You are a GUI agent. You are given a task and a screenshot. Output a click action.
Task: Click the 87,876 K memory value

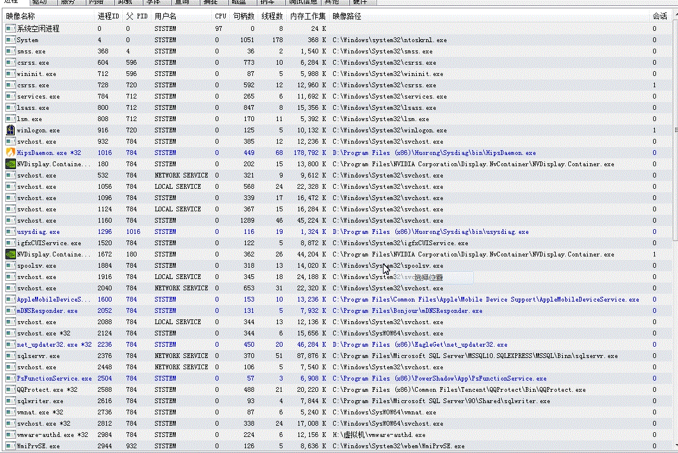(x=311, y=356)
